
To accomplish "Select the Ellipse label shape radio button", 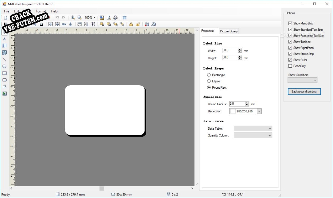I will 209,81.
